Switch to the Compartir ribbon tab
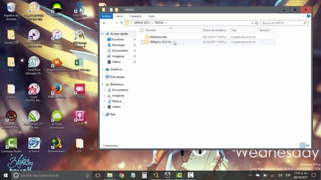Image resolution: width=321 pixels, height=180 pixels. click(135, 16)
